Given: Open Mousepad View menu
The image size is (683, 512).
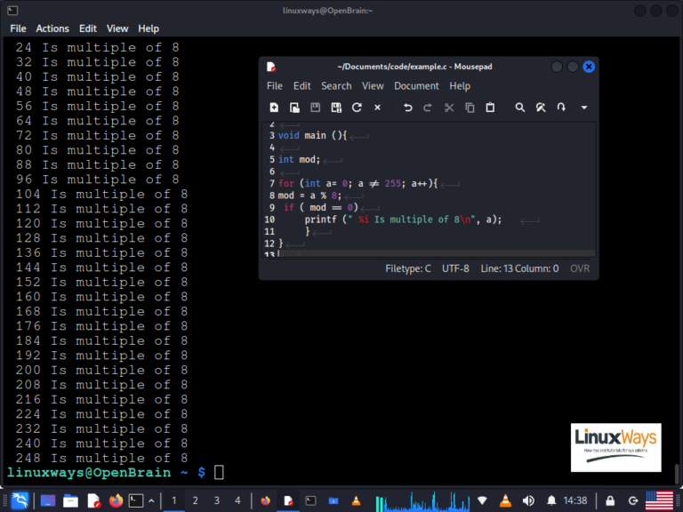Looking at the screenshot, I should [373, 86].
